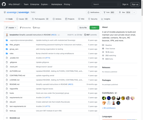The width and height of the screenshot is (143, 120).
Task: Open the Pull requests tab
Action: click(40, 19)
